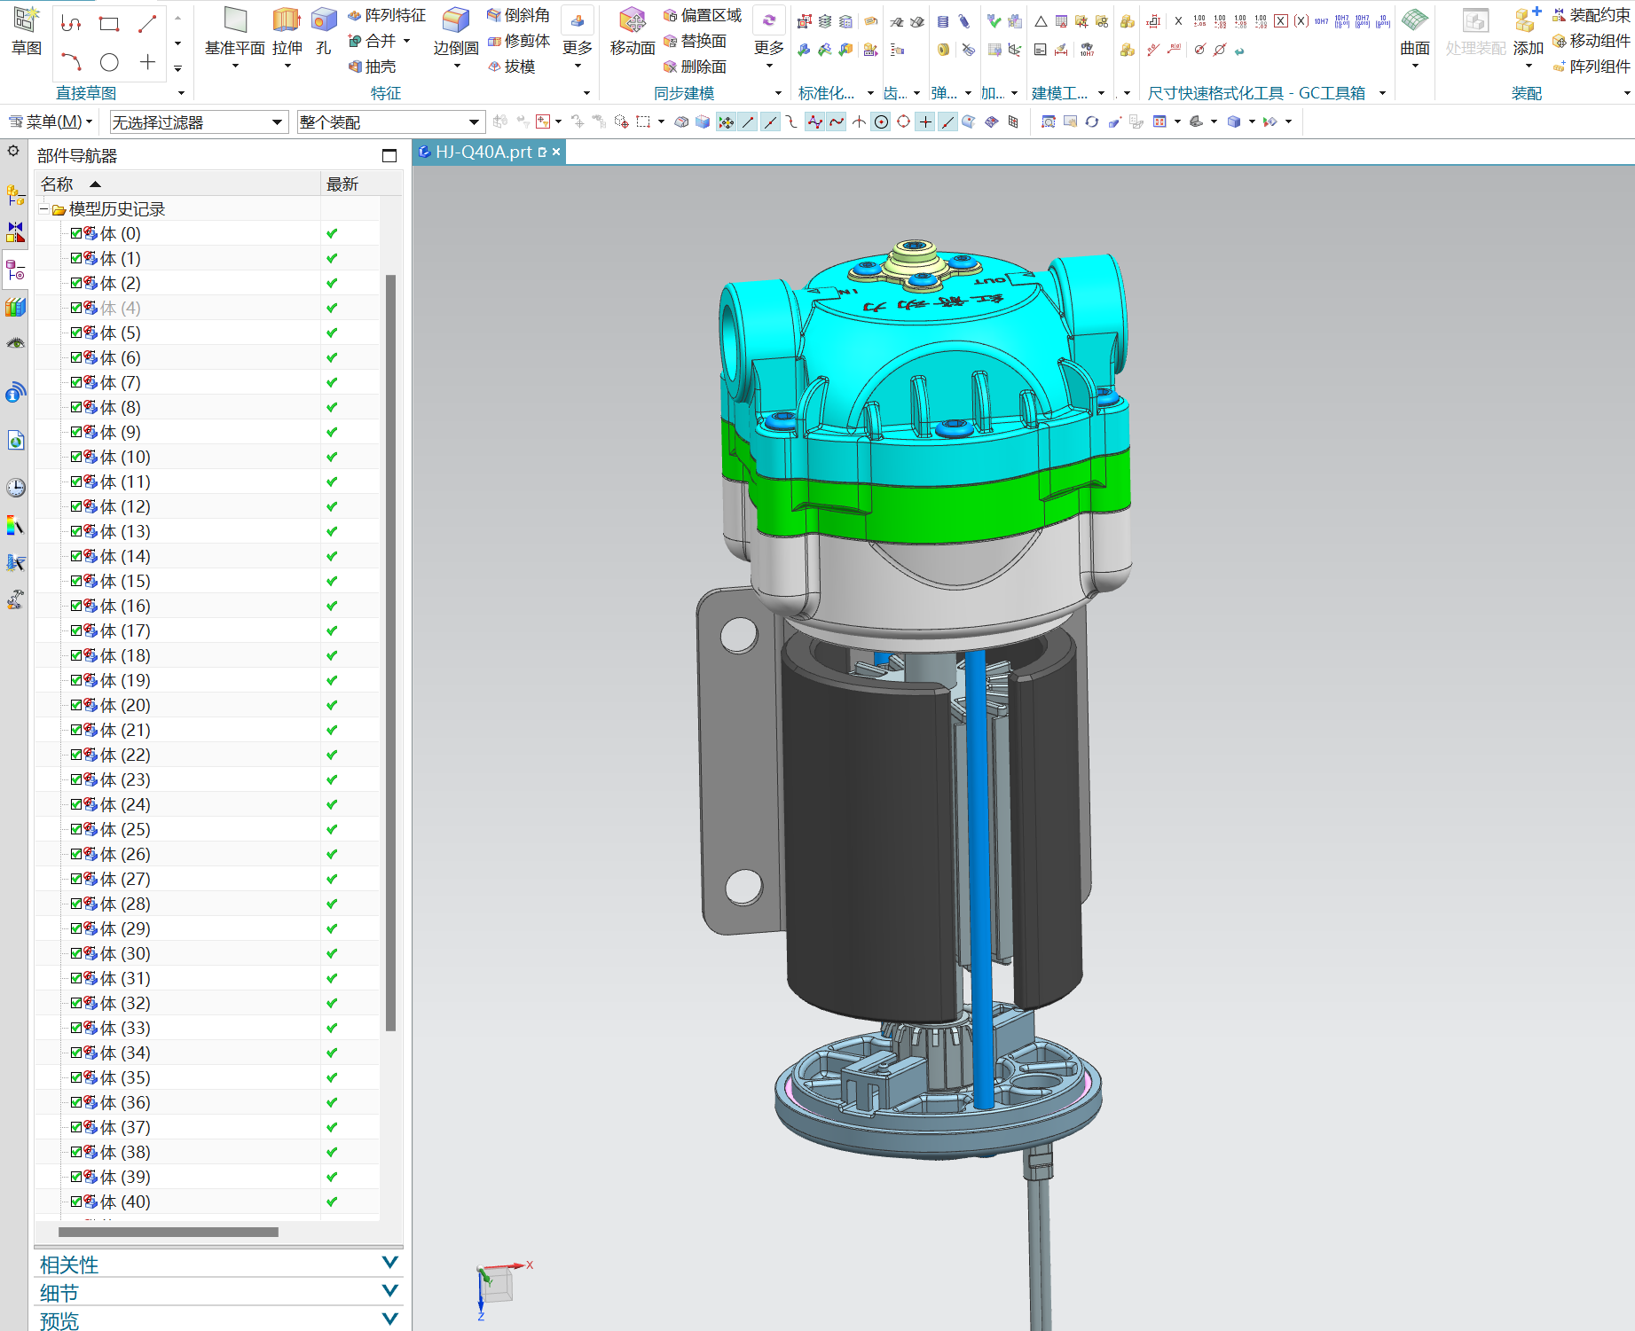Click the Edge Blend (边倒圆) icon
This screenshot has width=1635, height=1331.
[x=456, y=21]
